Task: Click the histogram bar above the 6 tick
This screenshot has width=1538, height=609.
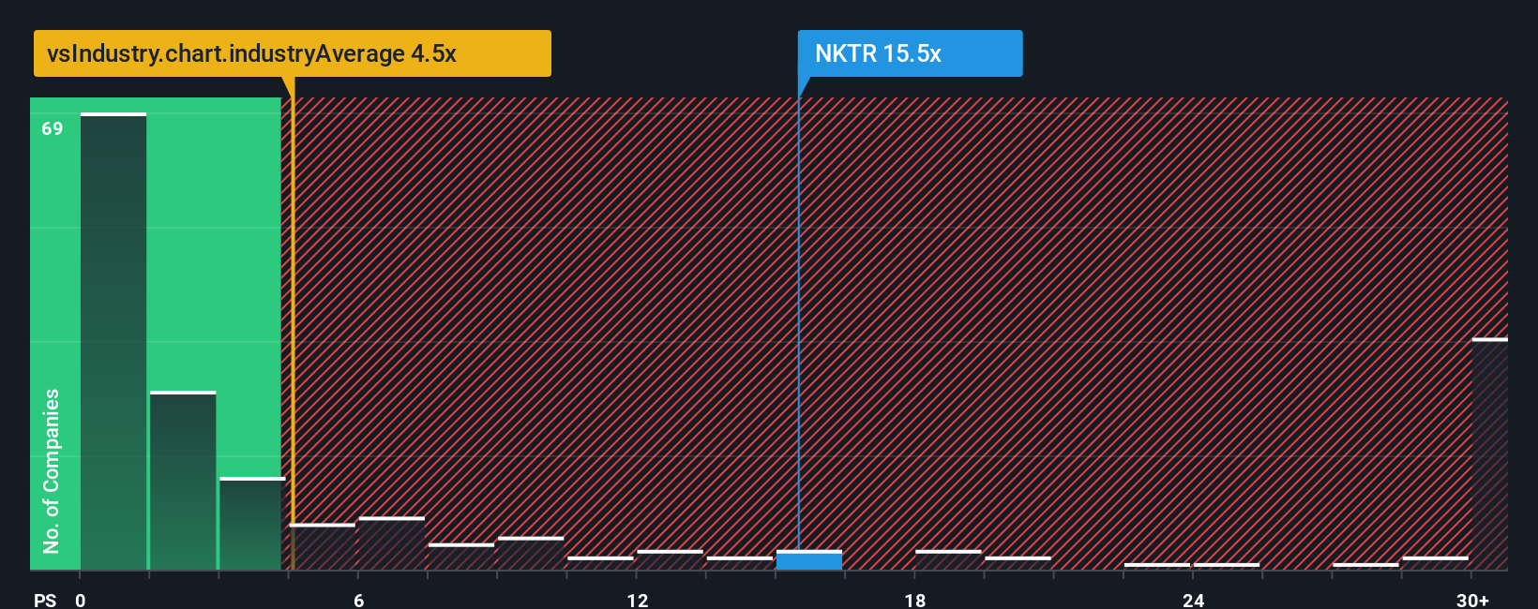Action: 392,543
